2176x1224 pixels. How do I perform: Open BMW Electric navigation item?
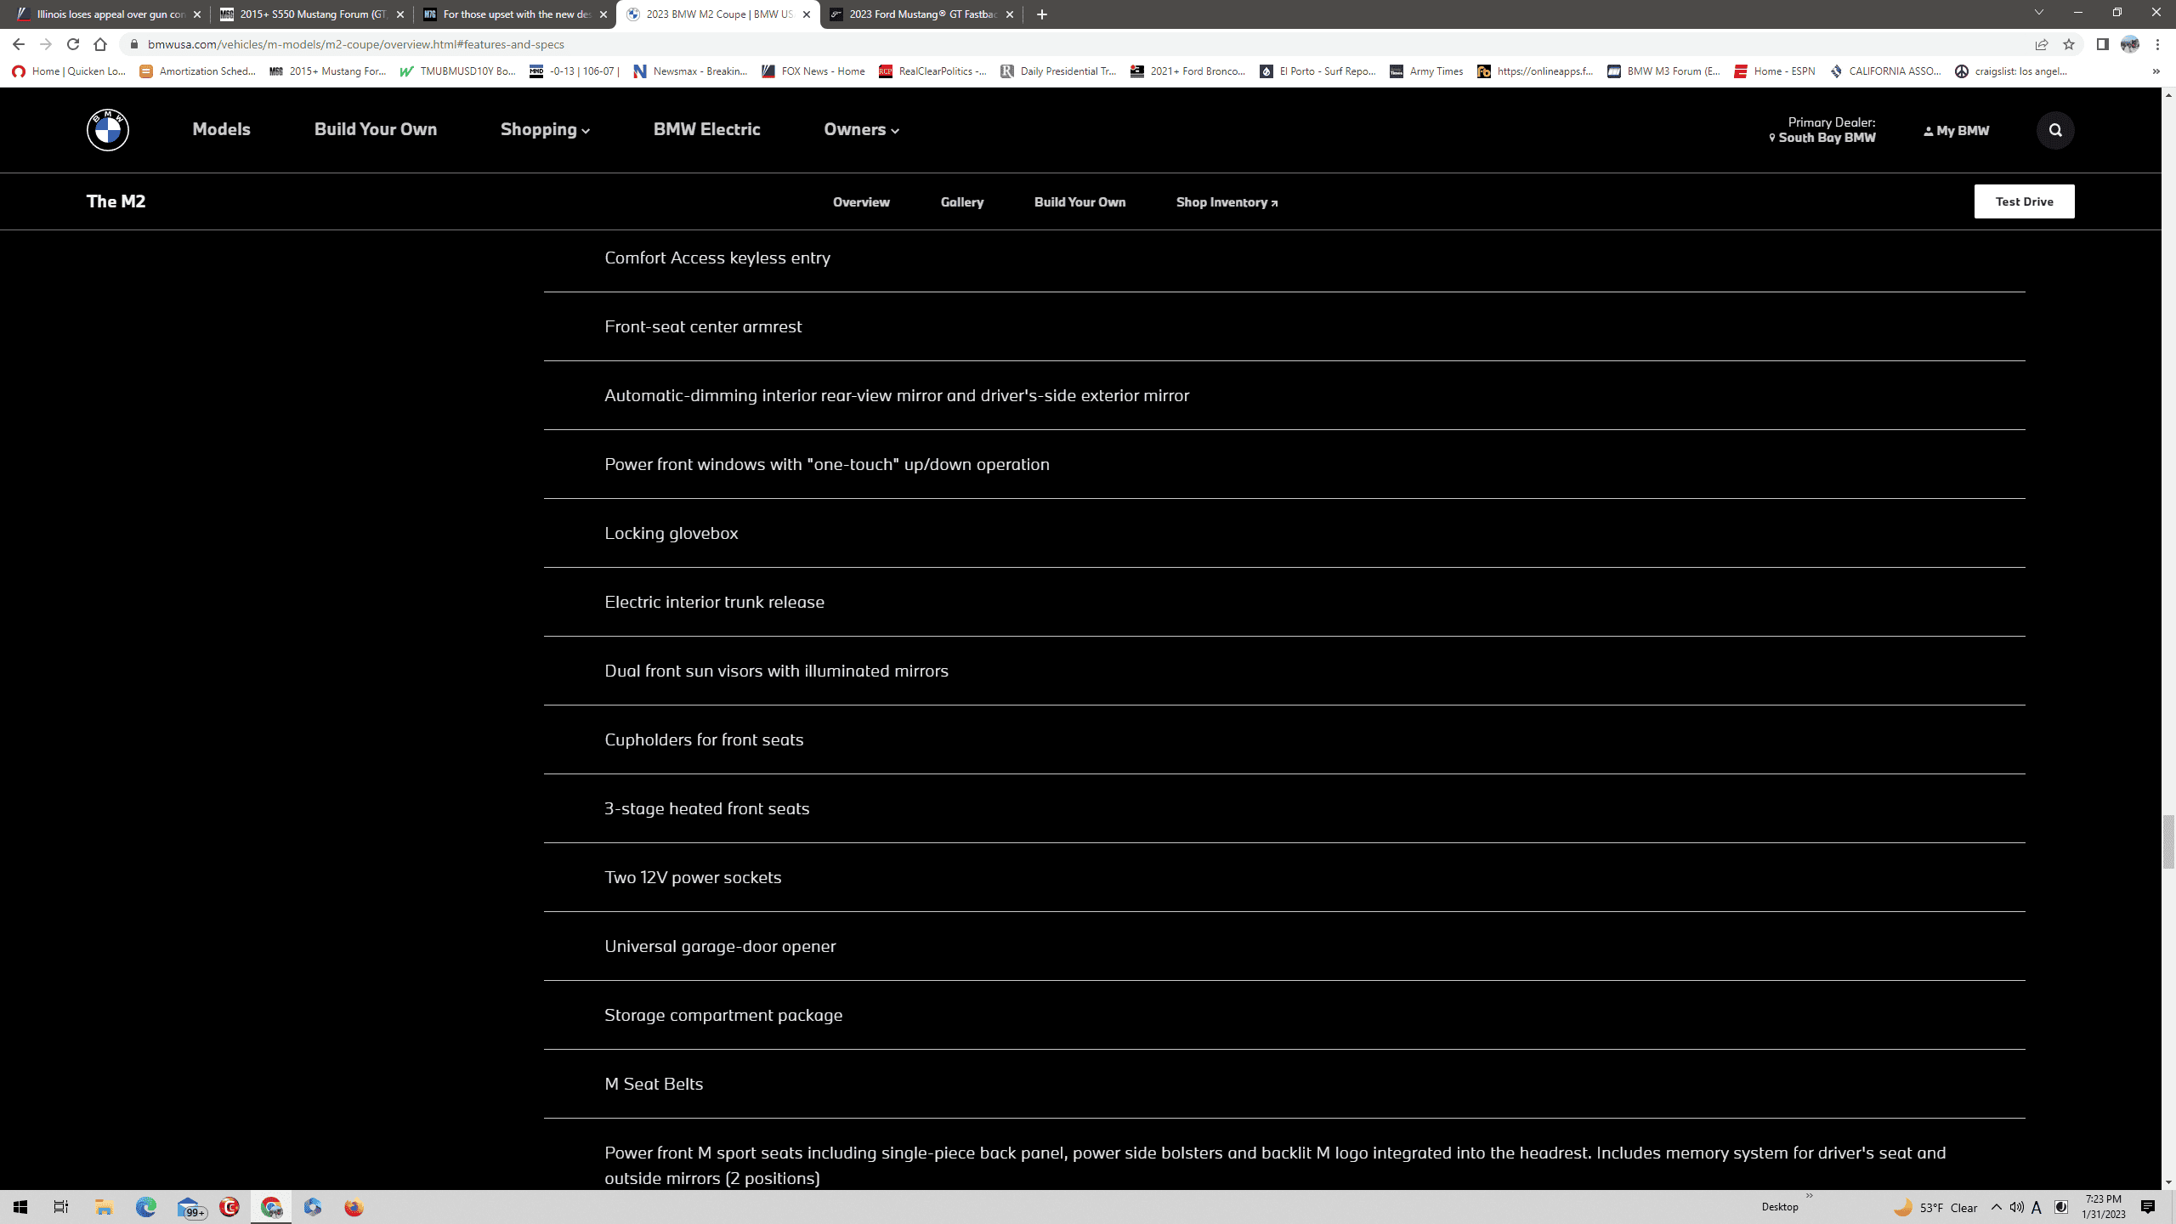tap(706, 129)
